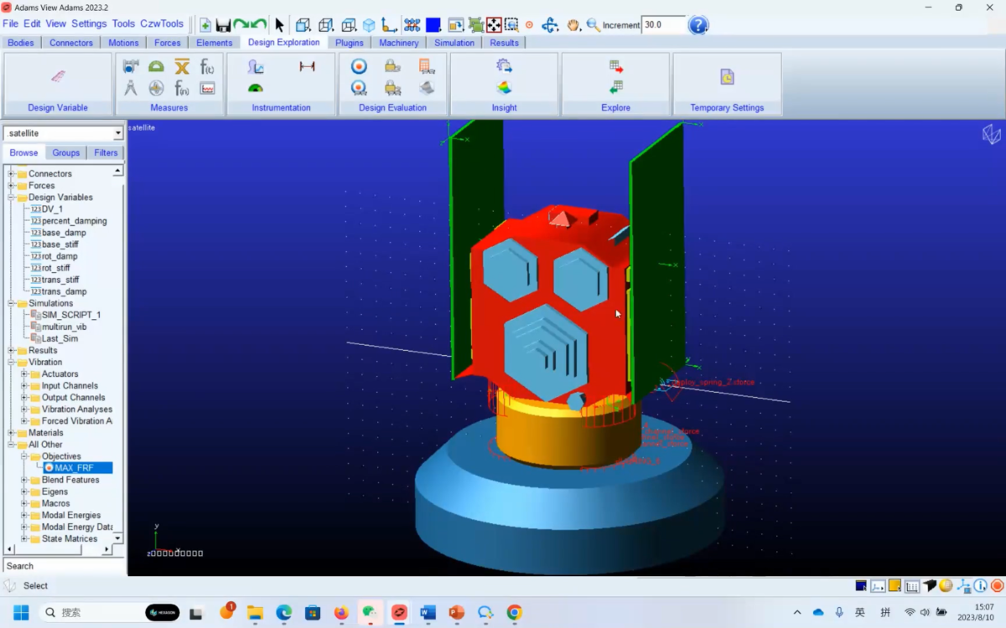
Task: Switch to the Machinery ribbon tab
Action: point(399,43)
